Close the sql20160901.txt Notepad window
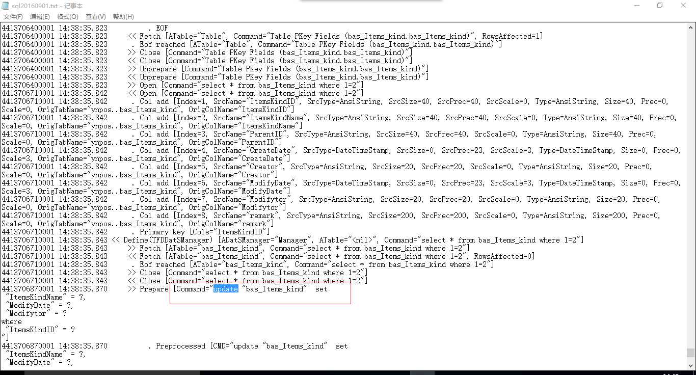The width and height of the screenshot is (696, 375). [x=683, y=6]
